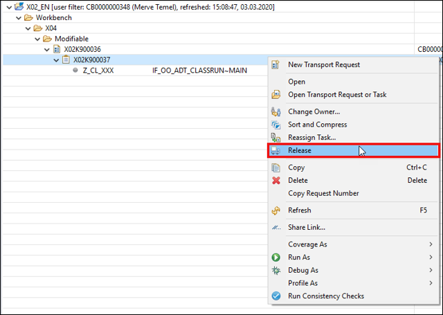
Task: Choose Copy Request Number
Action: click(x=354, y=193)
